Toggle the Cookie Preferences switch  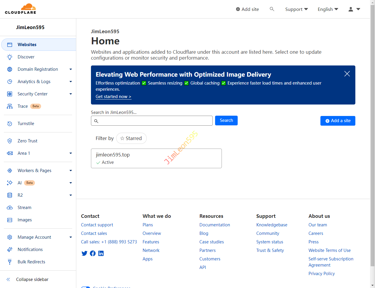coord(86,287)
